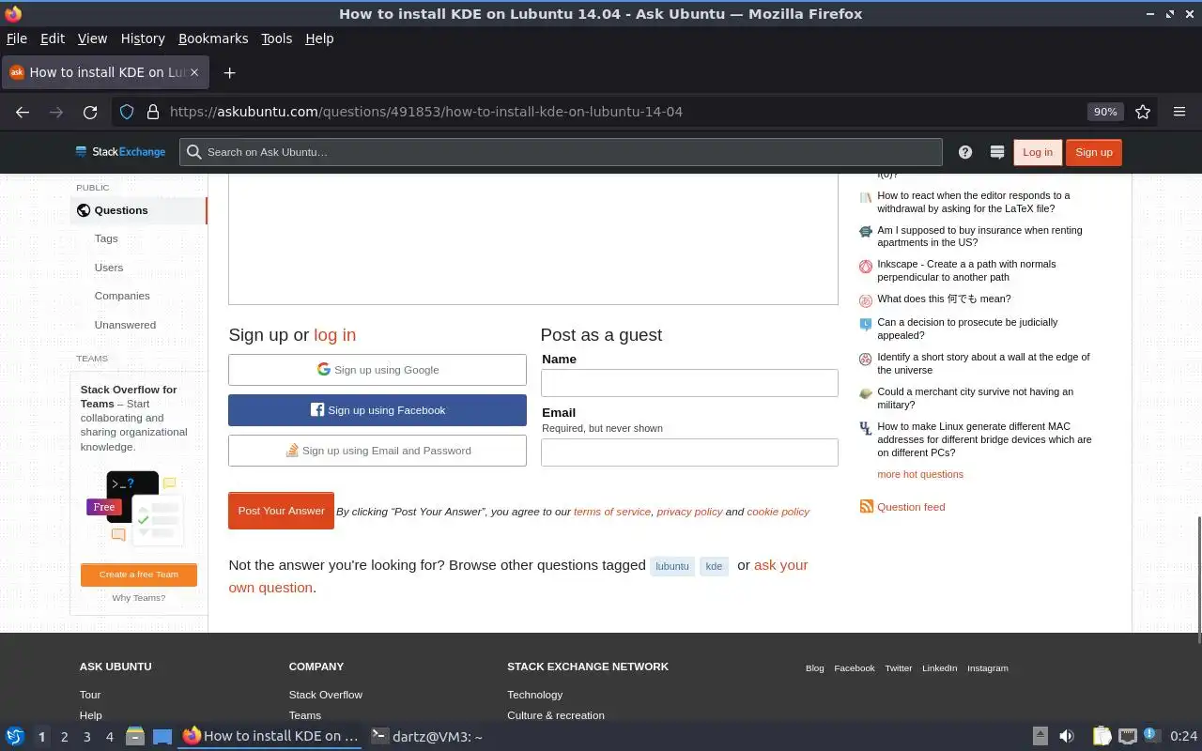Image resolution: width=1202 pixels, height=751 pixels.
Task: Click the update notification tray icon
Action: coord(1152,736)
